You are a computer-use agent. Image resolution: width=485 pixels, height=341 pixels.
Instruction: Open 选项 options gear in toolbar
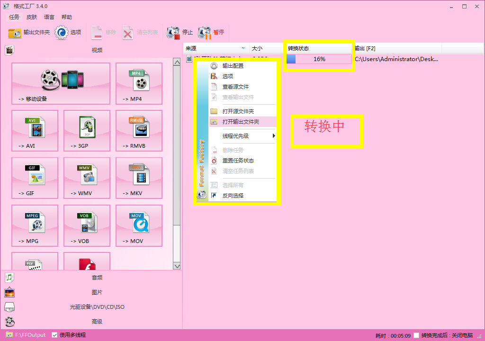coord(61,32)
